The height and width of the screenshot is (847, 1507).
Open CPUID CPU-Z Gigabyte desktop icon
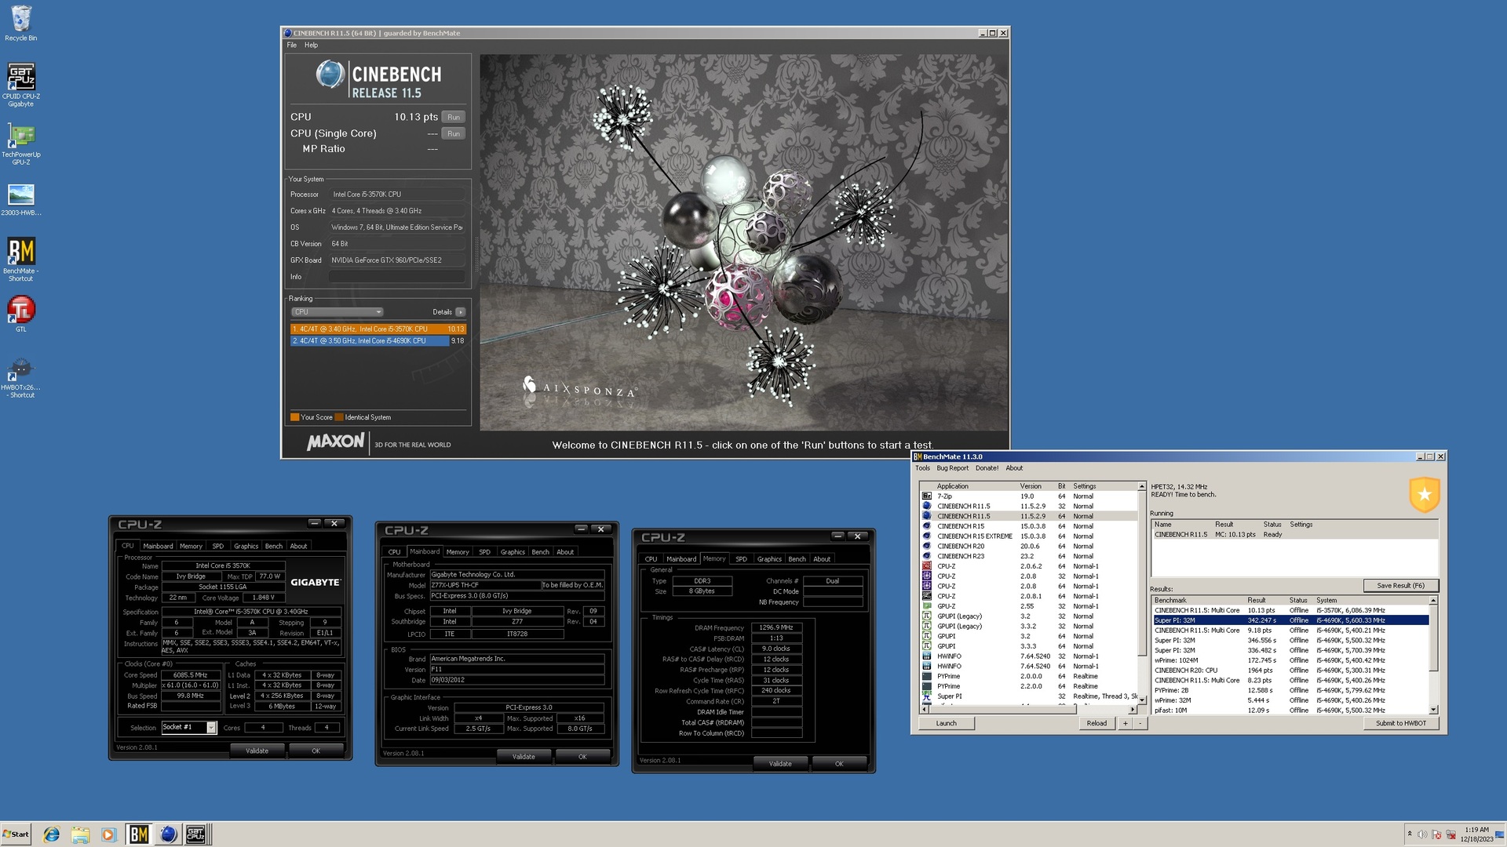(21, 85)
